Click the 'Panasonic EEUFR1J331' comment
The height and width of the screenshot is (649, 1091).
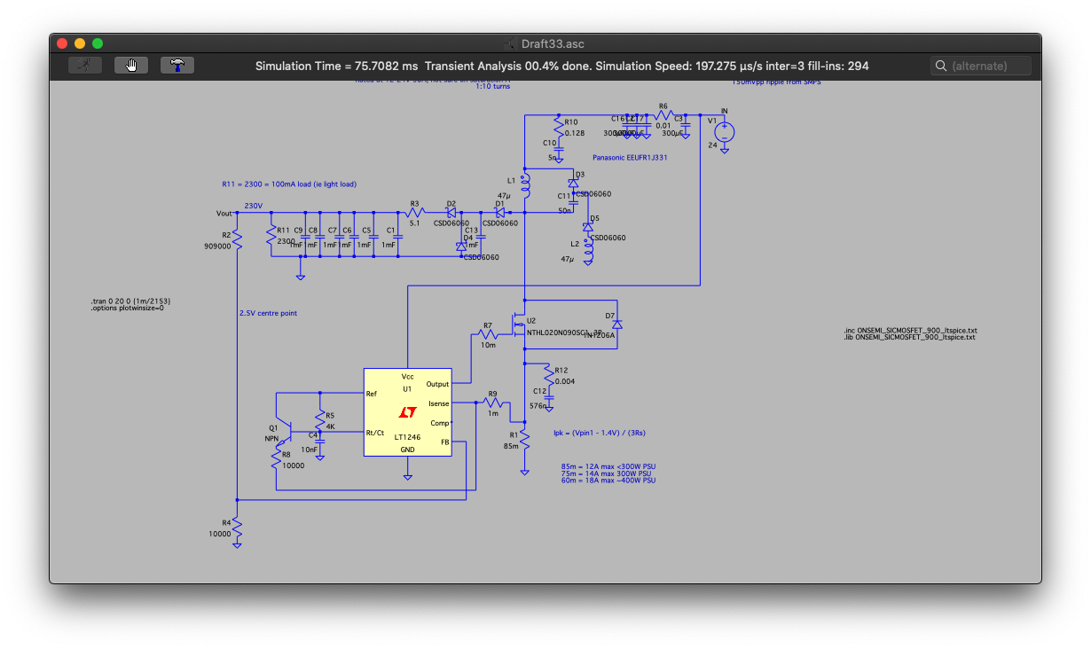pos(630,158)
